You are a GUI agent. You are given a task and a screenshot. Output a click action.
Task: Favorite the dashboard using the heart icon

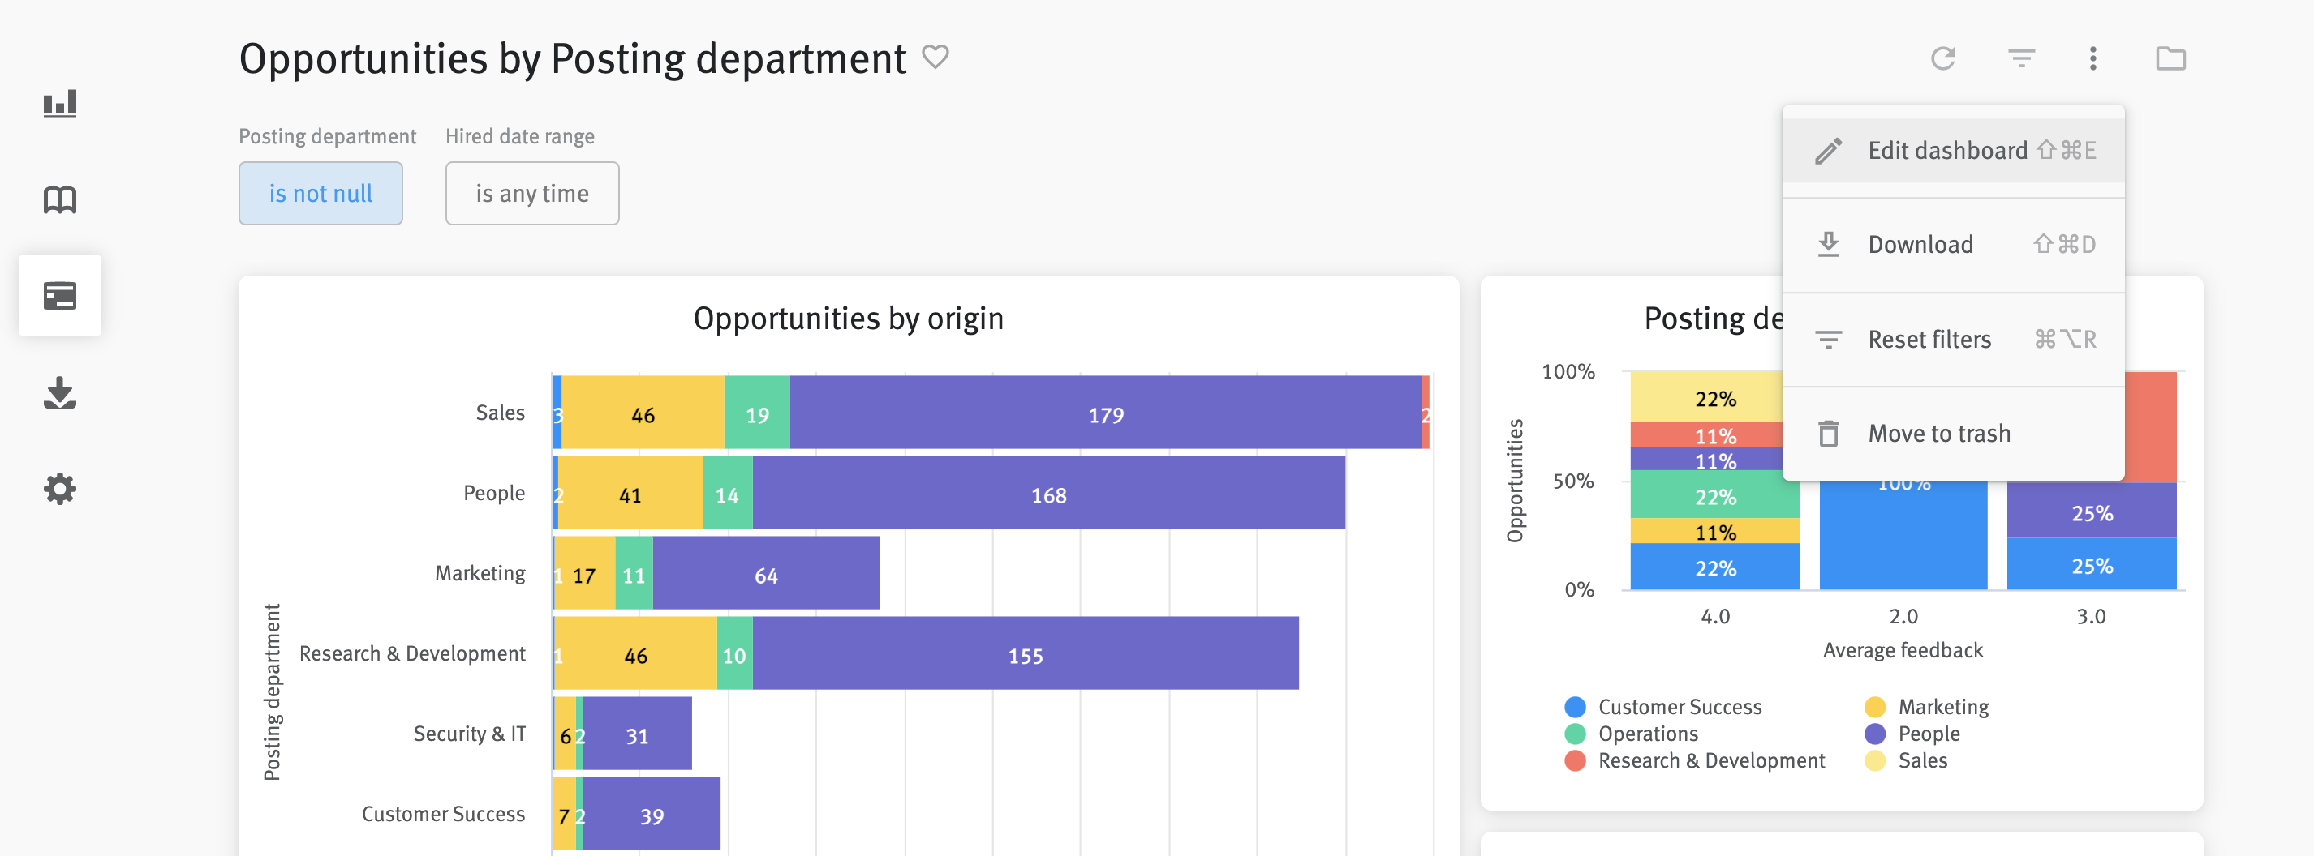936,58
